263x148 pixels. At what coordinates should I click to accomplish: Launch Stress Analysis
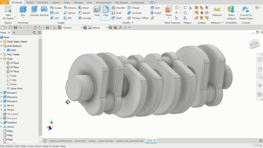click(x=231, y=13)
